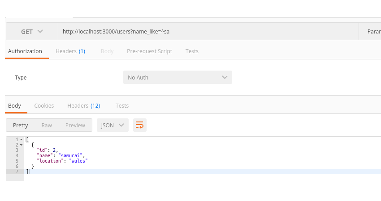The width and height of the screenshot is (381, 201).
Task: Click the request URL input field
Action: click(208, 31)
